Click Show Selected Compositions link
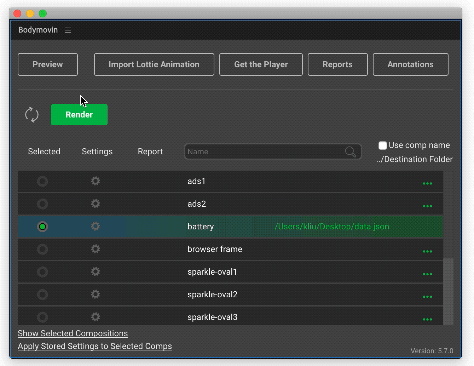The image size is (474, 366). click(73, 333)
